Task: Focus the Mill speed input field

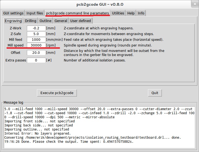Action: [x=36, y=45]
